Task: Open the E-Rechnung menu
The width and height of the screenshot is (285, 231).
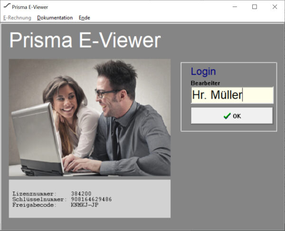Action: [17, 18]
